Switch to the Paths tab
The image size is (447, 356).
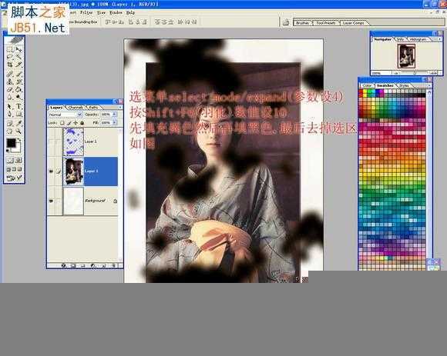[93, 107]
